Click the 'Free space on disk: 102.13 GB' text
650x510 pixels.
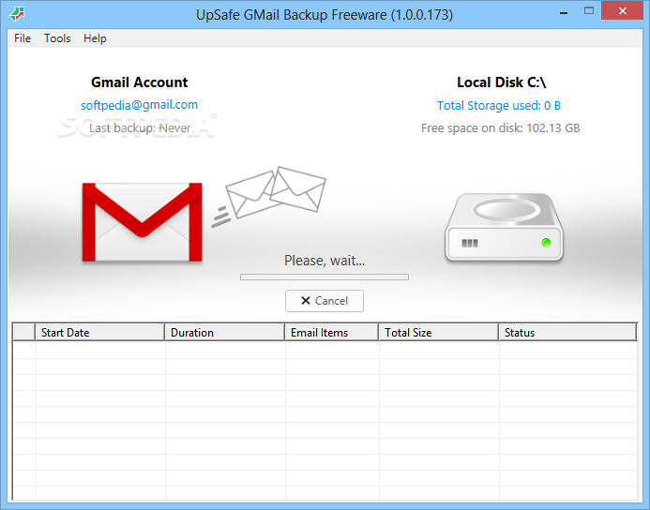pos(500,128)
